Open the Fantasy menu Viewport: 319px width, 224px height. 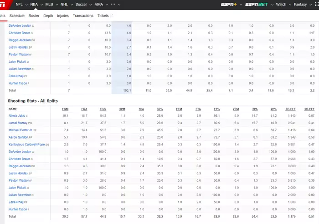tap(300, 5)
